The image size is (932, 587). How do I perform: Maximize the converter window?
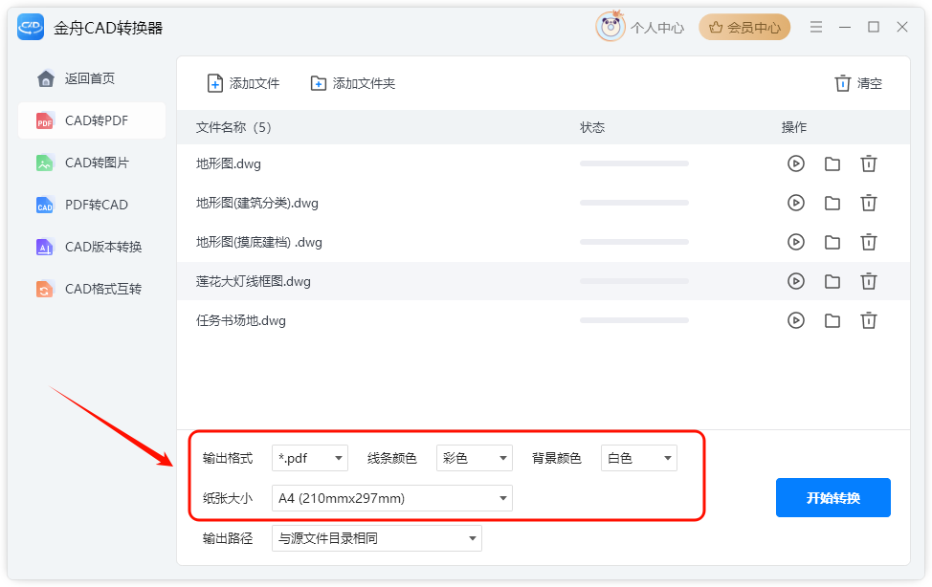(x=874, y=27)
